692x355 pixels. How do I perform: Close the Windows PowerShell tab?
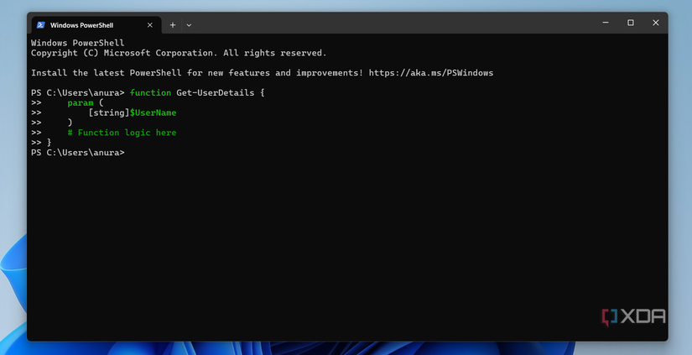(x=151, y=25)
